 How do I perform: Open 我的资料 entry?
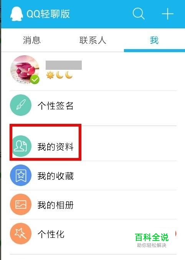(93, 143)
